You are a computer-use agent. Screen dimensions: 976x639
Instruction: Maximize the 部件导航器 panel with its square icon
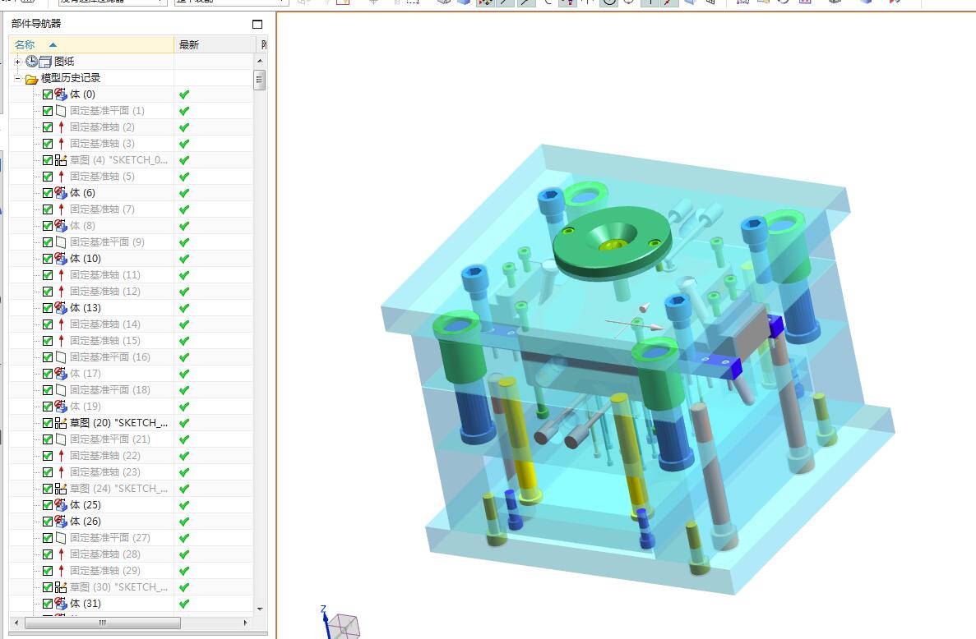257,25
